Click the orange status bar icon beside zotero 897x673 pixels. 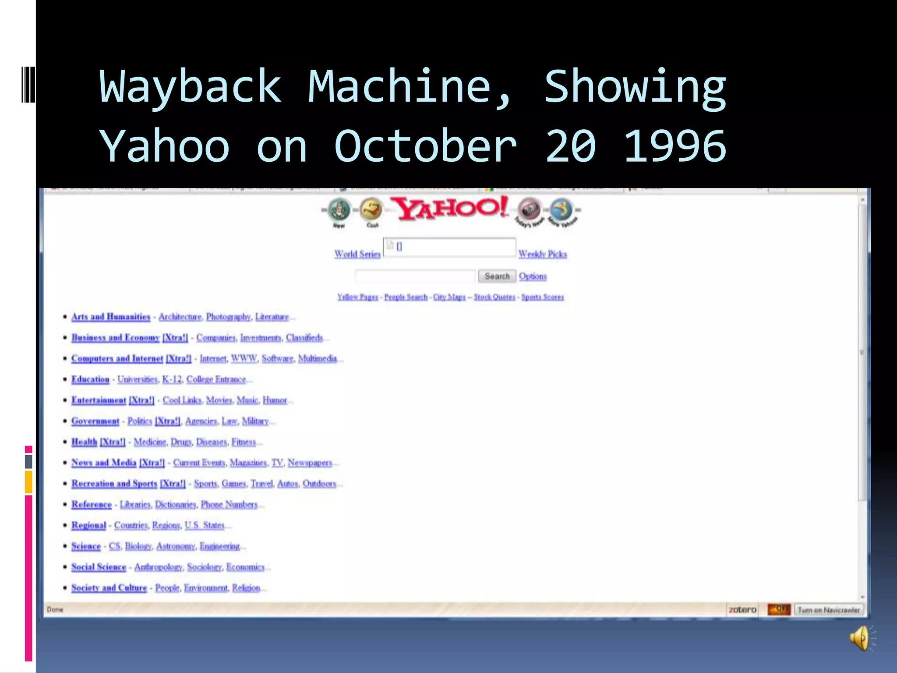779,609
